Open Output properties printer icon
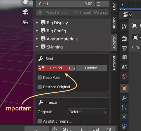The height and width of the screenshot is (131, 141). (124, 48)
